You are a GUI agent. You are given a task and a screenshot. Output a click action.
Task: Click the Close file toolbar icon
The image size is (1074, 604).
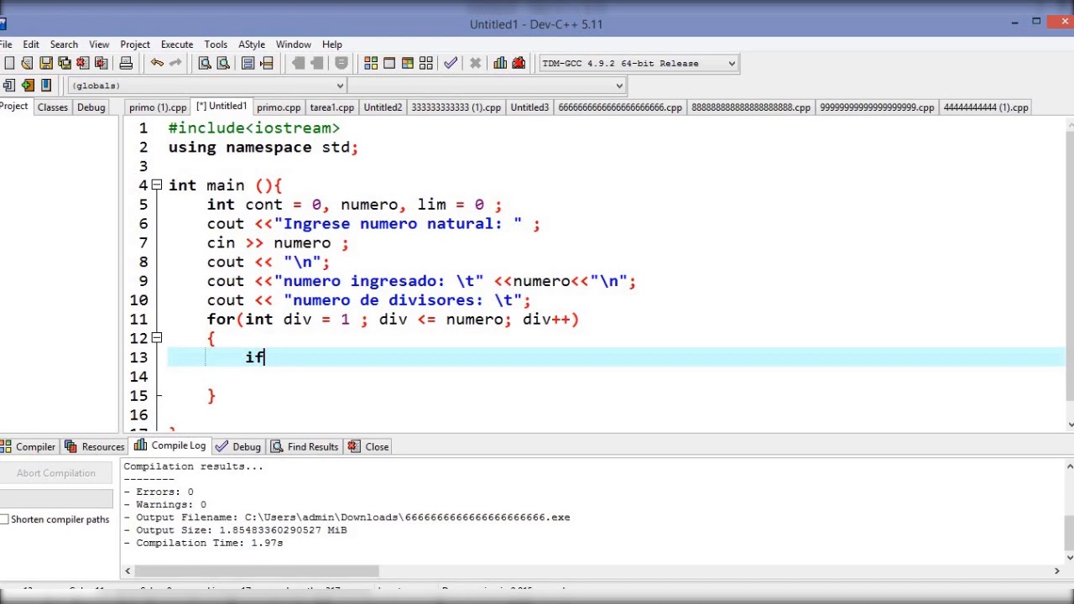pos(82,63)
